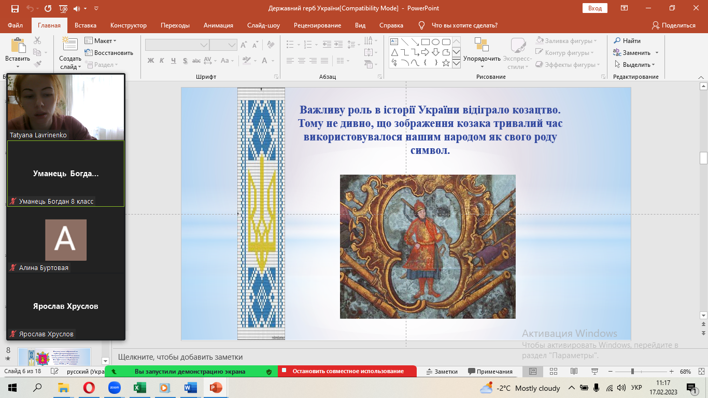Switch to slide sorter view icon
708x398 pixels.
point(553,372)
